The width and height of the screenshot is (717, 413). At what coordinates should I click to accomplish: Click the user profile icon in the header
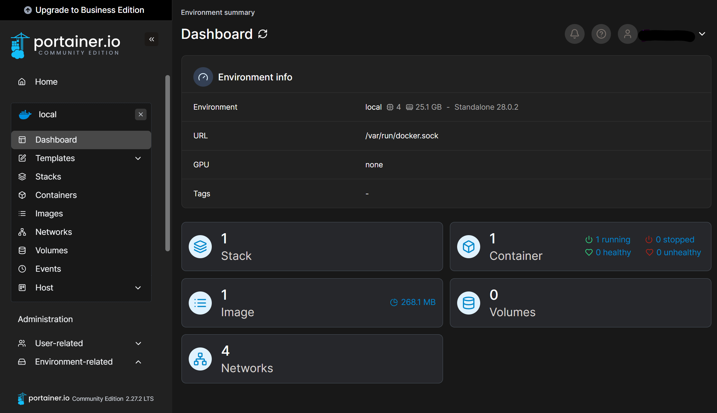point(627,34)
